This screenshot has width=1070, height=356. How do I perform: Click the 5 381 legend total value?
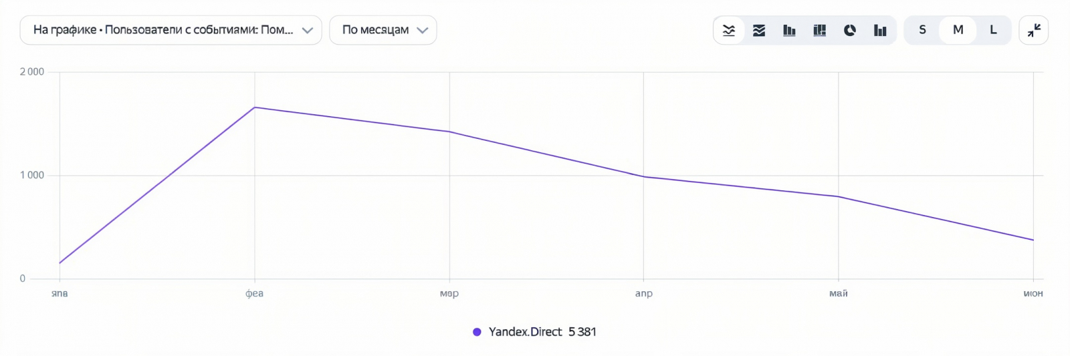click(x=582, y=332)
